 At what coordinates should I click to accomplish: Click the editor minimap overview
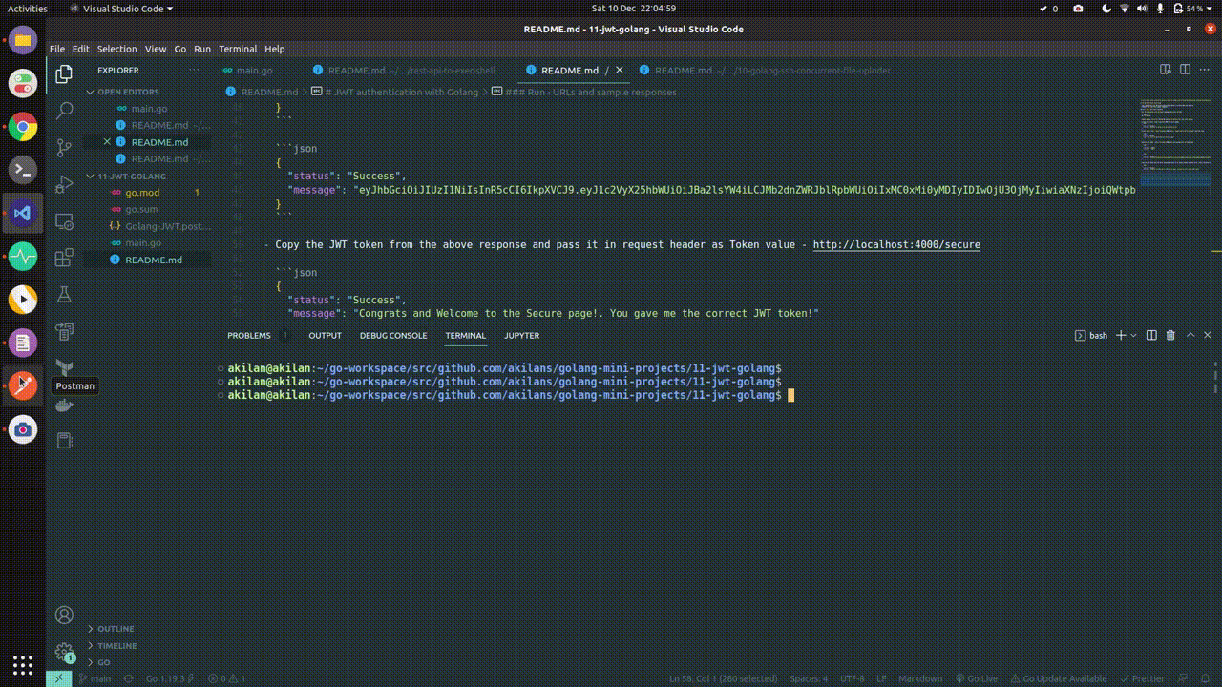1174,143
